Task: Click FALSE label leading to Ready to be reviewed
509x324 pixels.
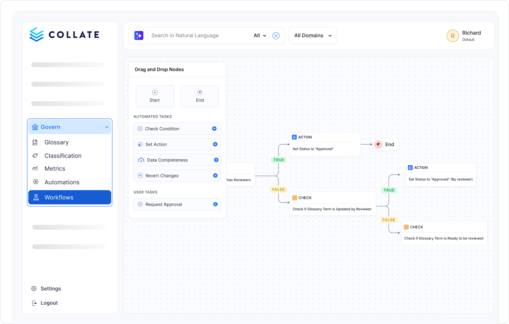Action: tap(389, 220)
